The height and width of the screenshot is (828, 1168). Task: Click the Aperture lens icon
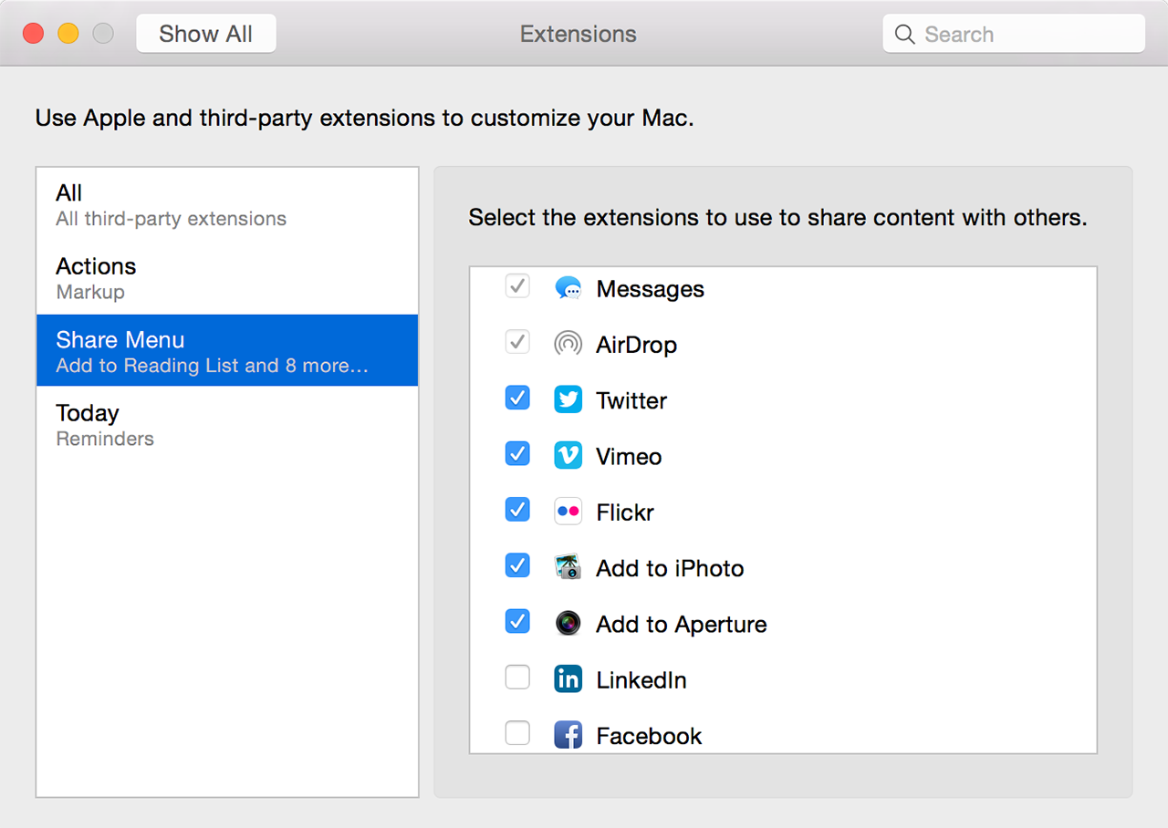568,623
